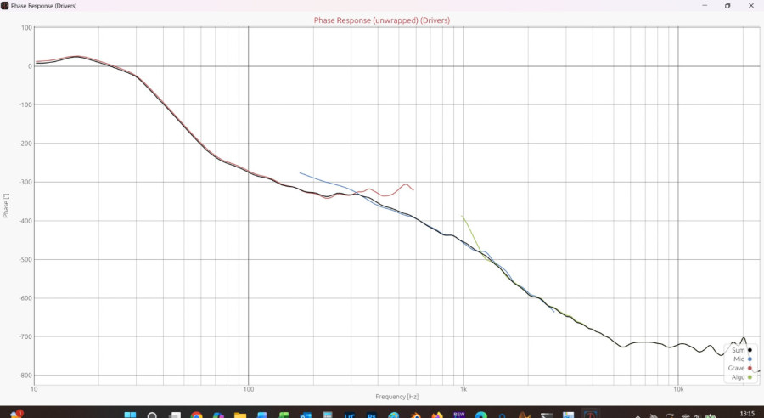Screen dimensions: 764x418
Task: Minimize the Phase Response window
Action: pyautogui.click(x=704, y=5)
